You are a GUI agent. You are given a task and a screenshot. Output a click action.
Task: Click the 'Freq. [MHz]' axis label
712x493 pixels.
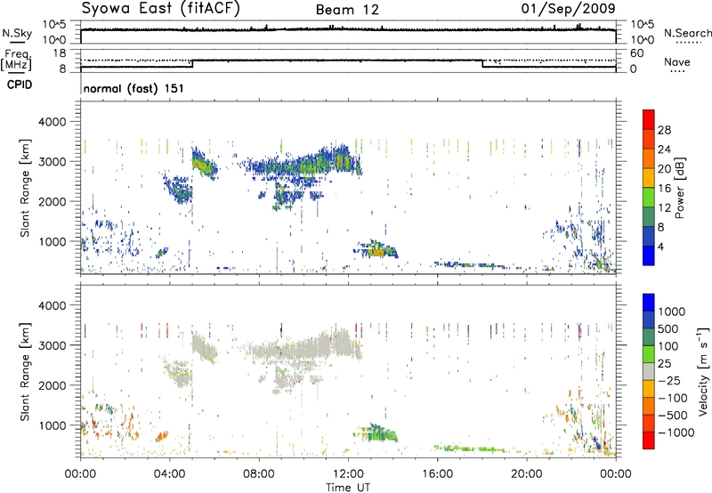(x=16, y=61)
